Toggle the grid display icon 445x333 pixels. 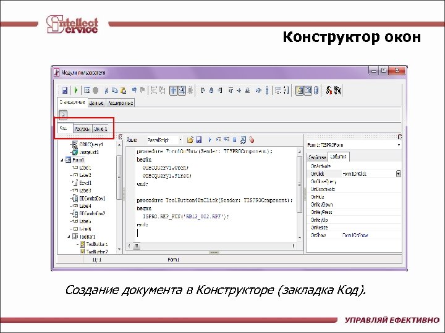click(x=174, y=90)
